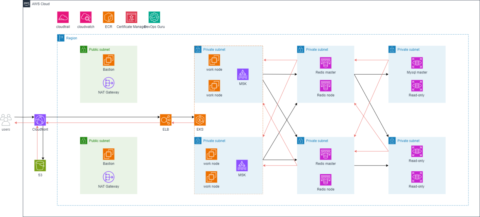
Task: Click the Redis node icon in the upper subnet
Action: pos(326,86)
